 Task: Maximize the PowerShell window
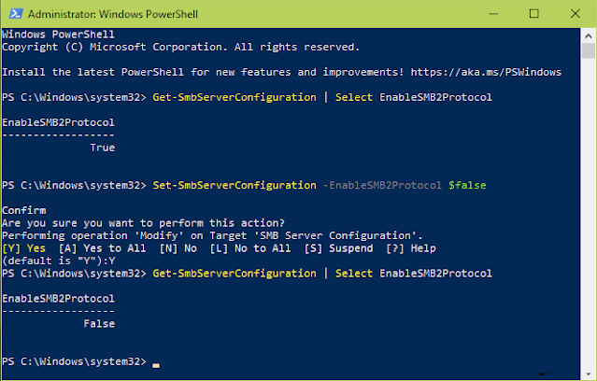(534, 14)
